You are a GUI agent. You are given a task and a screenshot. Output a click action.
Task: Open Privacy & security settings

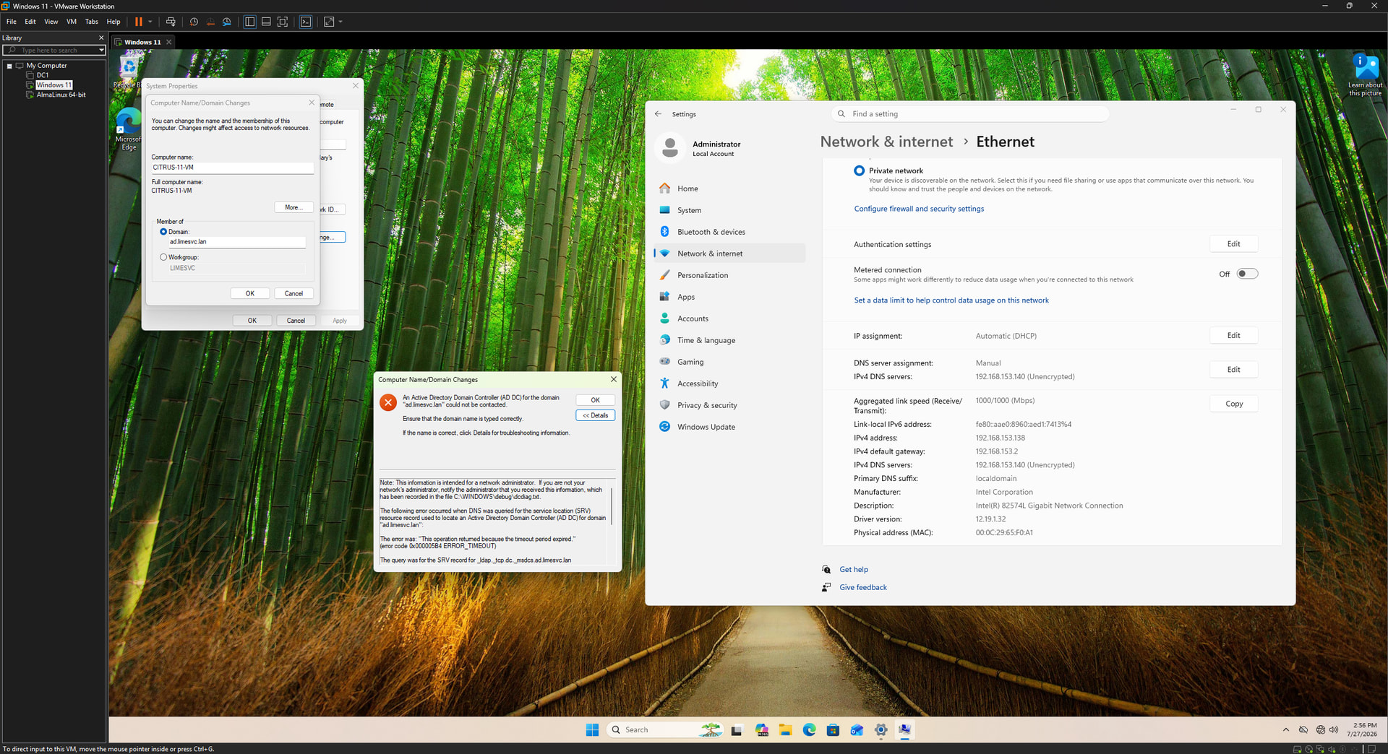[729, 405]
